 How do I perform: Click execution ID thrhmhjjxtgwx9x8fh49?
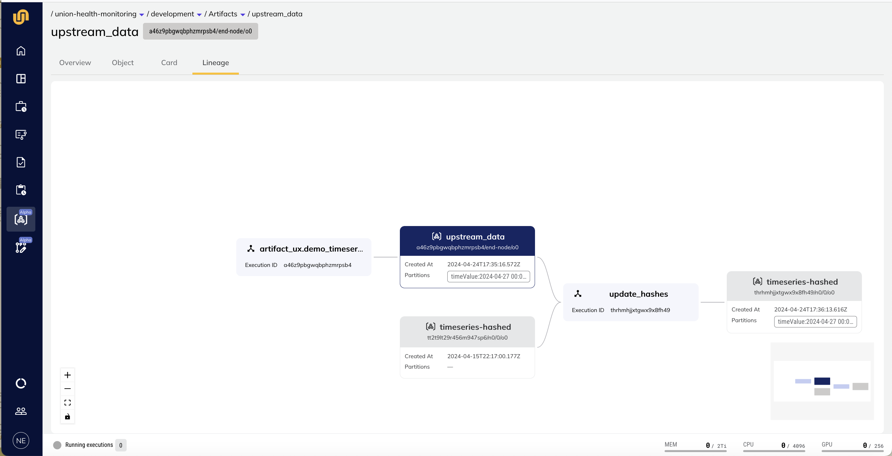(640, 310)
